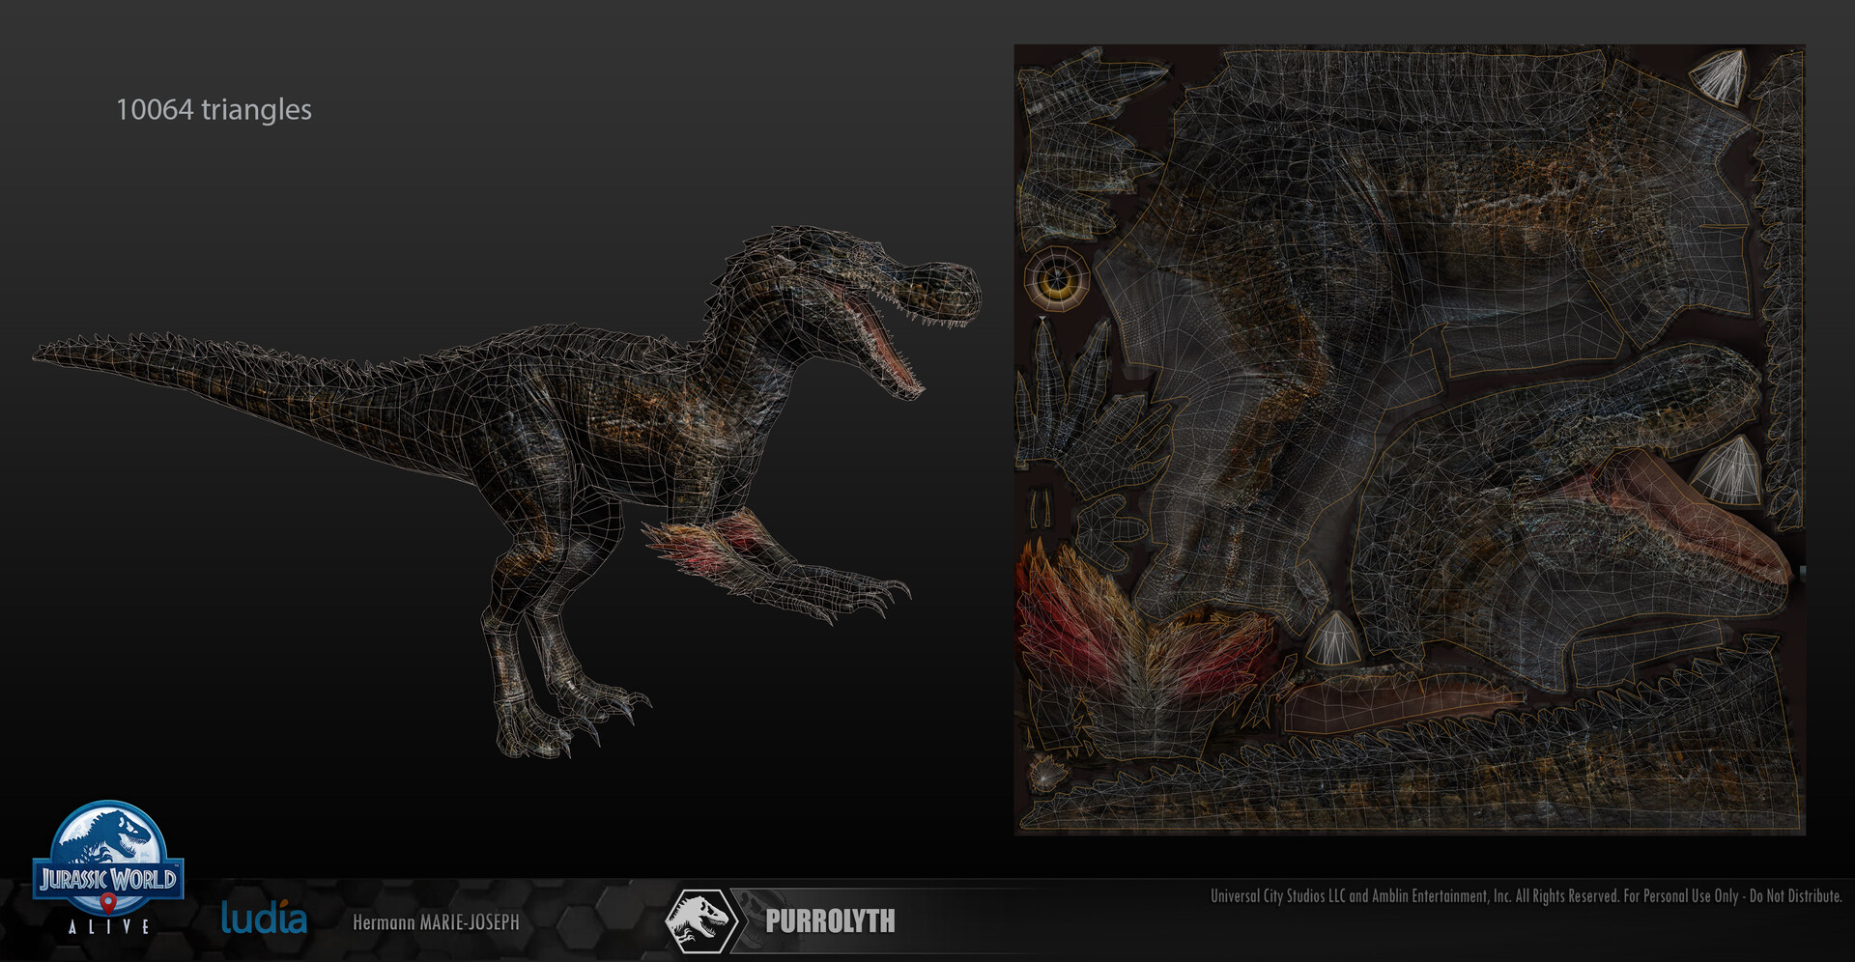
Task: Open the Hermann MARIE-JOSEPH artist menu
Action: 437,922
